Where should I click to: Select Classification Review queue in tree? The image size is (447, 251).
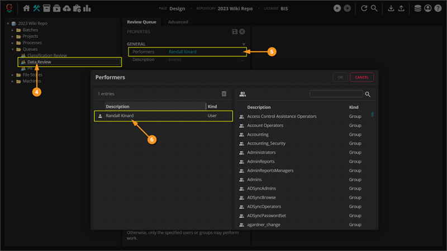pyautogui.click(x=47, y=56)
